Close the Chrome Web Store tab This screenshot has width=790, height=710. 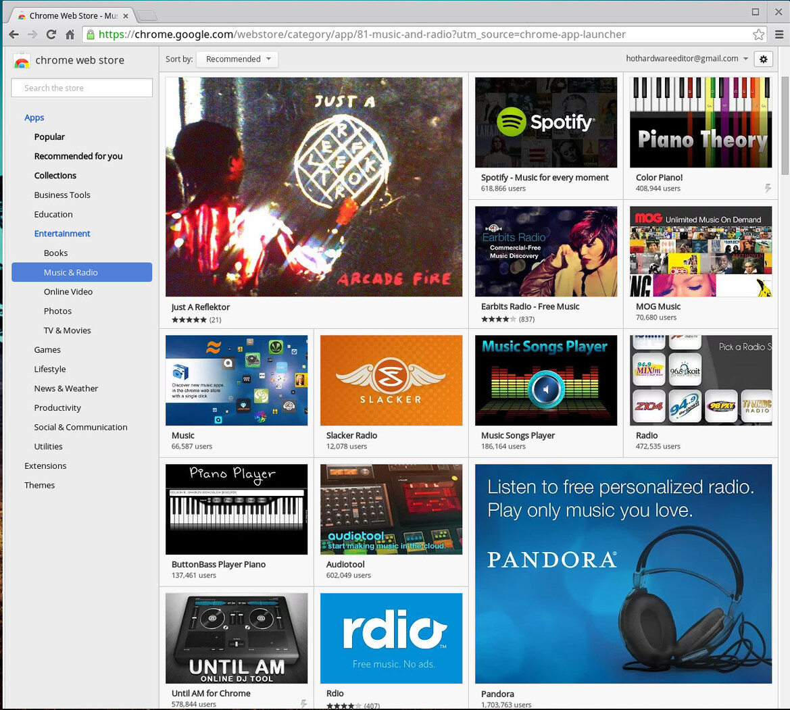pos(126,16)
